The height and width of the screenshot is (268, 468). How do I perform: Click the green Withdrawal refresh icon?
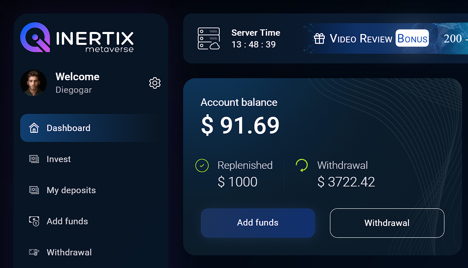click(302, 165)
